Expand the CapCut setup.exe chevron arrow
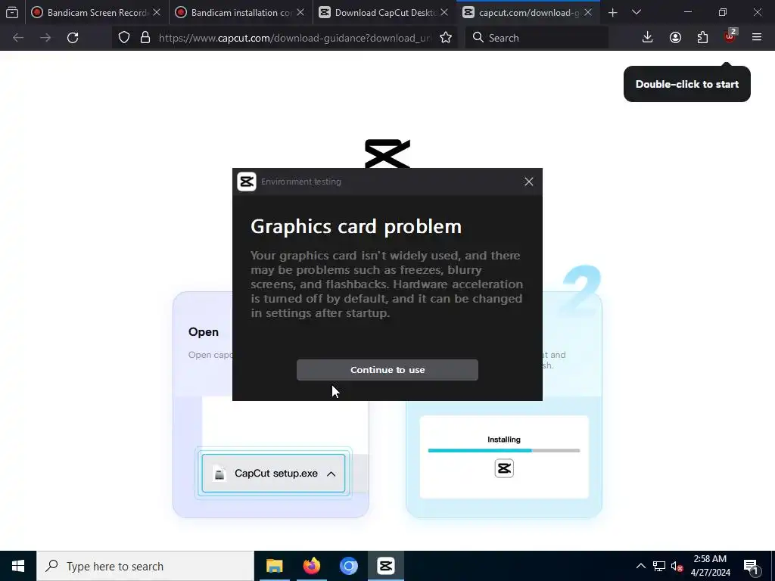The height and width of the screenshot is (581, 775). (331, 474)
